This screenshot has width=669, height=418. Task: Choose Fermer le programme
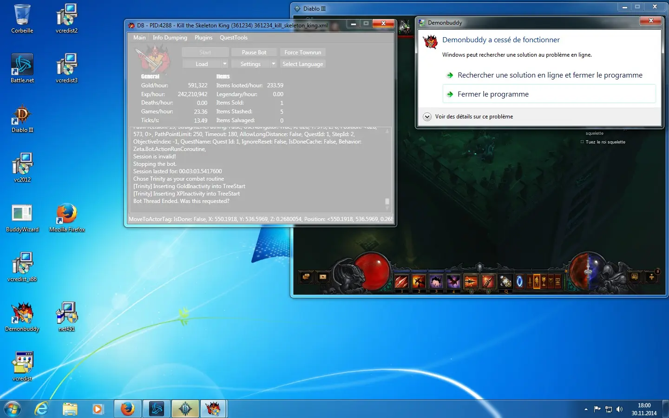[x=549, y=94]
